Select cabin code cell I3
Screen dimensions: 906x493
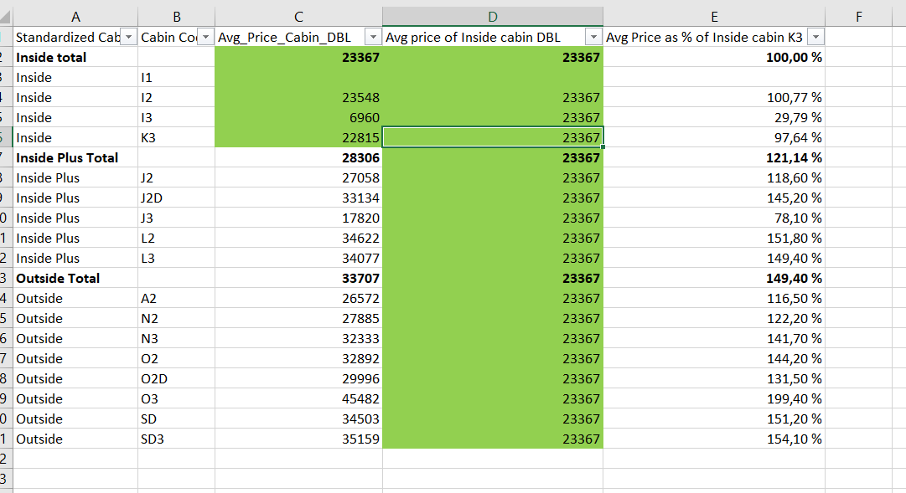(x=177, y=118)
